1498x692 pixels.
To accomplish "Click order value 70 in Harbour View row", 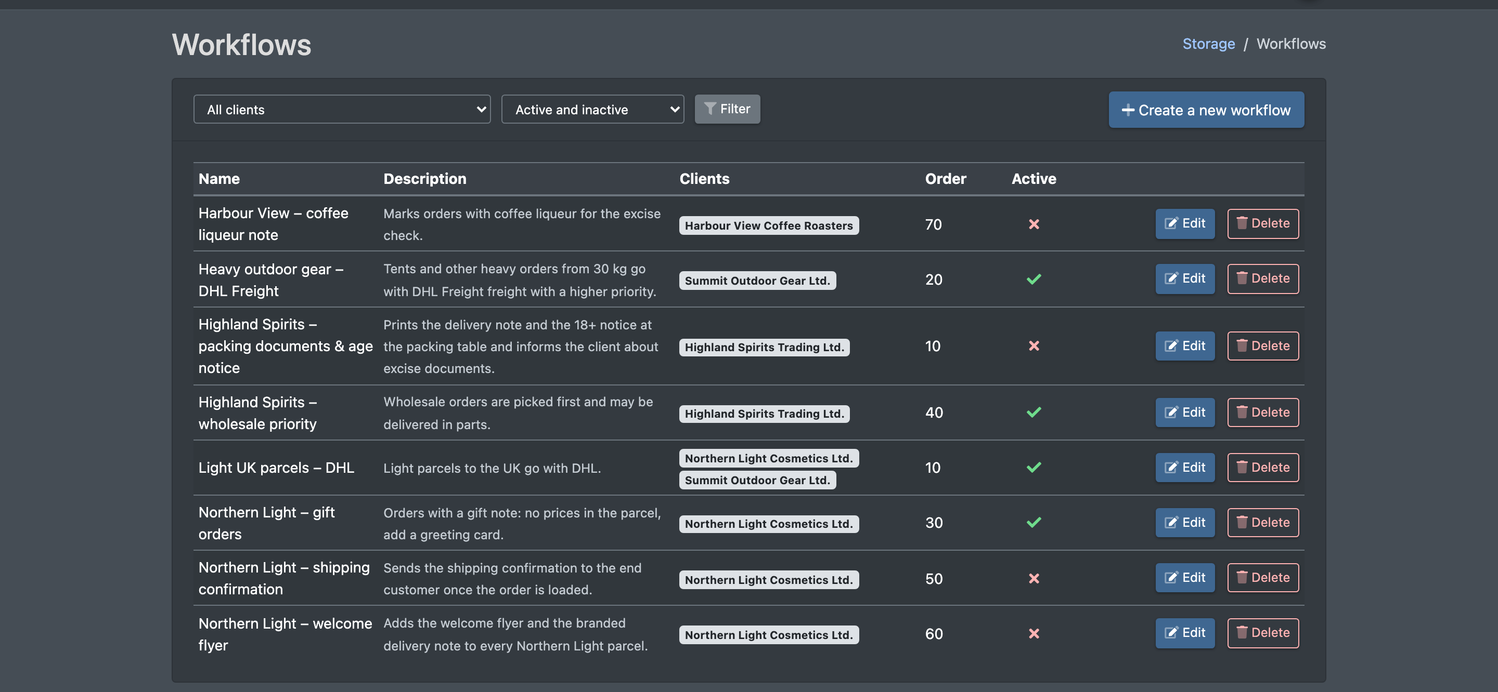I will (933, 224).
